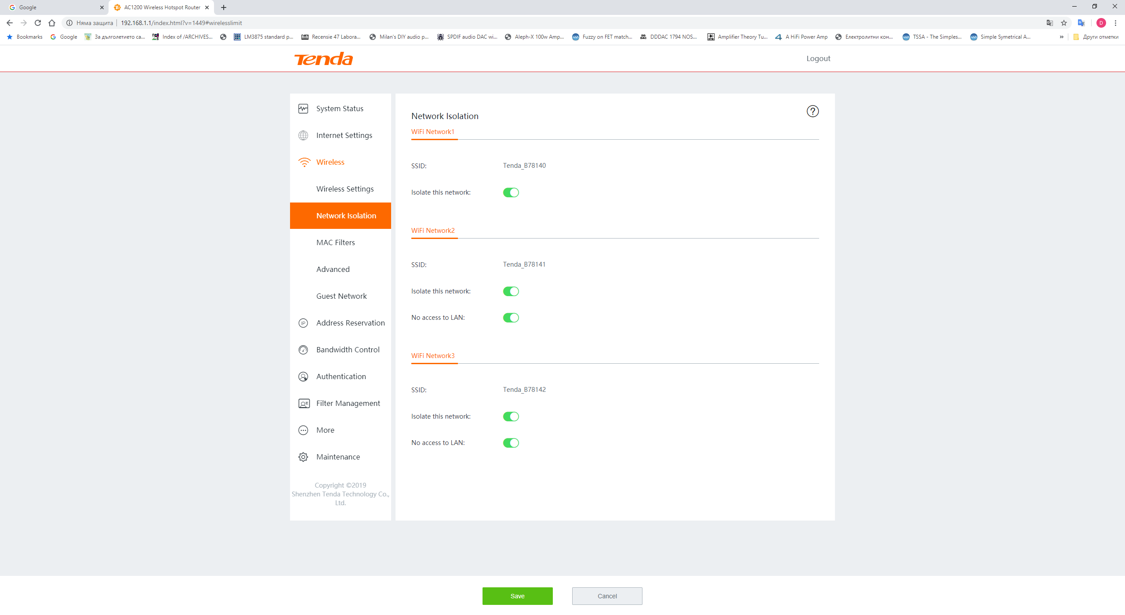Click the WiFi Network2 section heading
1125x615 pixels.
(x=433, y=231)
